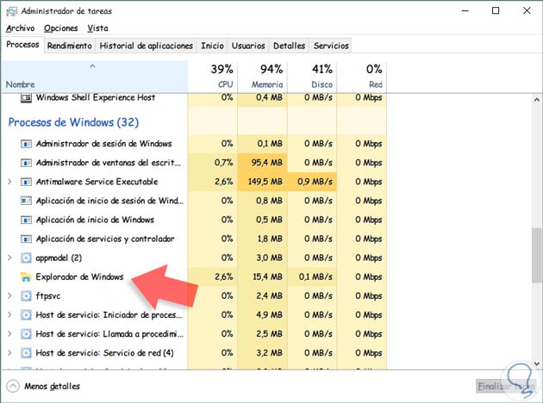Sort processes by CPU column header
The width and height of the screenshot is (543, 403).
213,77
